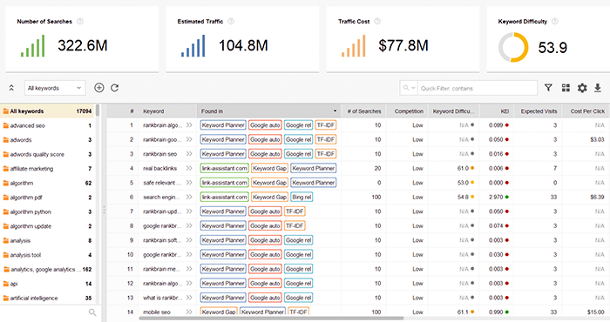Click the Keyword Planner tag in row 1
610x322 pixels.
click(223, 125)
